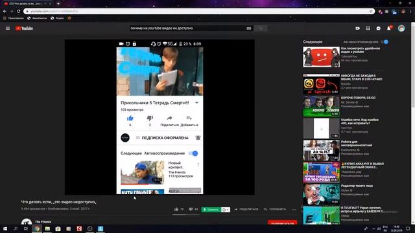Click the video player area
Image resolution: width=415 pixels, height=233 pixels.
pos(160,117)
